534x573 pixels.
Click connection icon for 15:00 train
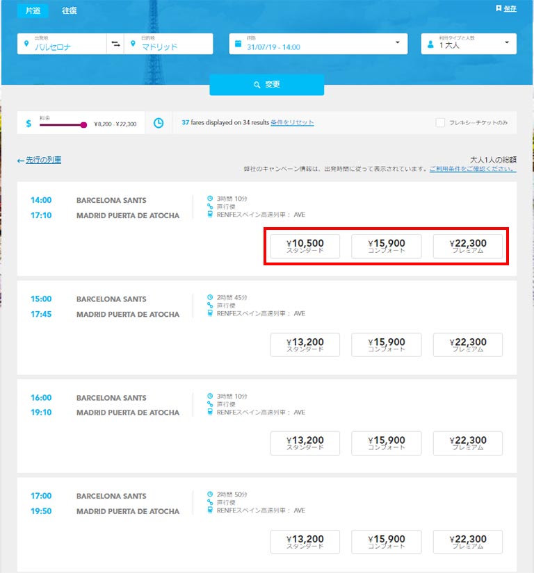pyautogui.click(x=210, y=305)
